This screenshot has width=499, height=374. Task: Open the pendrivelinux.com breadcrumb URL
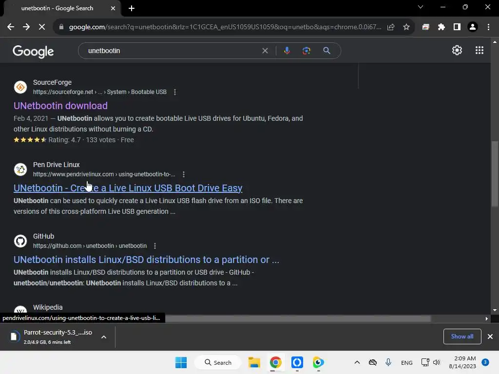click(x=104, y=174)
